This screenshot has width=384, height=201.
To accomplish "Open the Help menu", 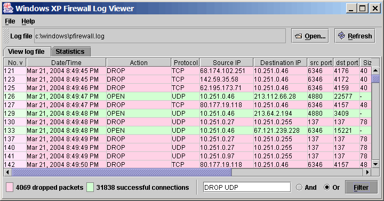I will (28, 21).
